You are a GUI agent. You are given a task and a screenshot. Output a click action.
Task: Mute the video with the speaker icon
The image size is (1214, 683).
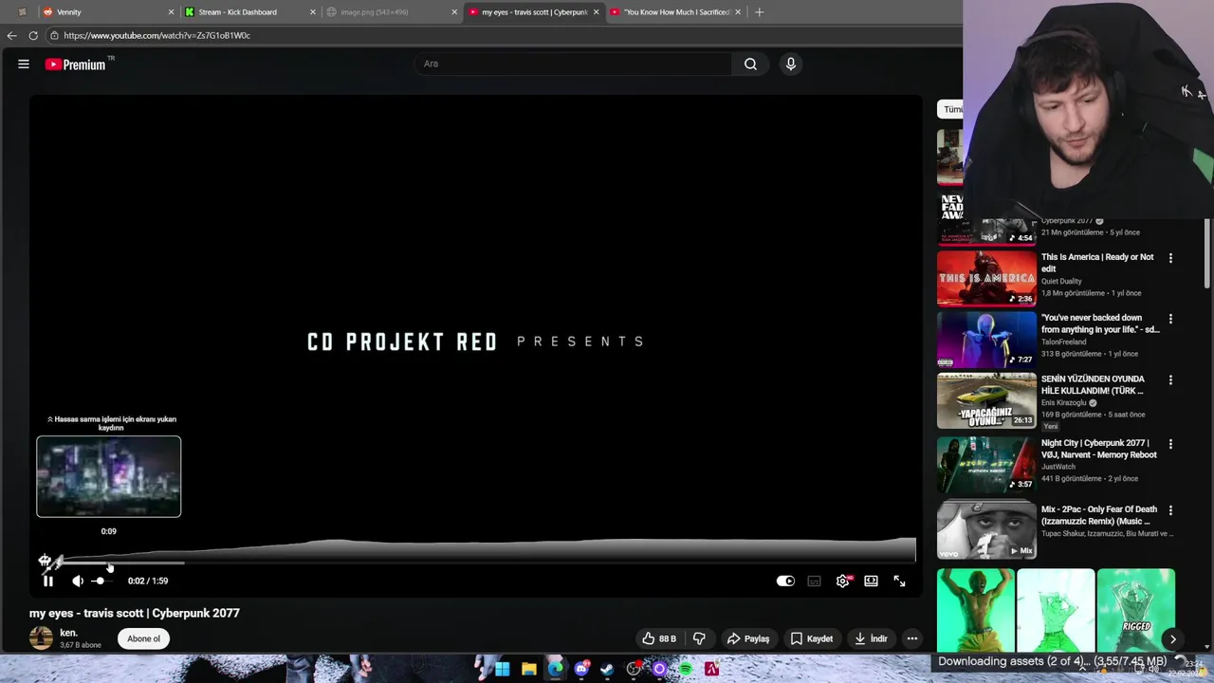coord(78,581)
